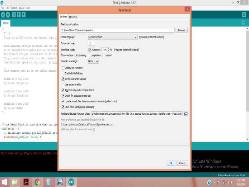Click the New sketch toolbar icon

pyautogui.click(x=14, y=15)
